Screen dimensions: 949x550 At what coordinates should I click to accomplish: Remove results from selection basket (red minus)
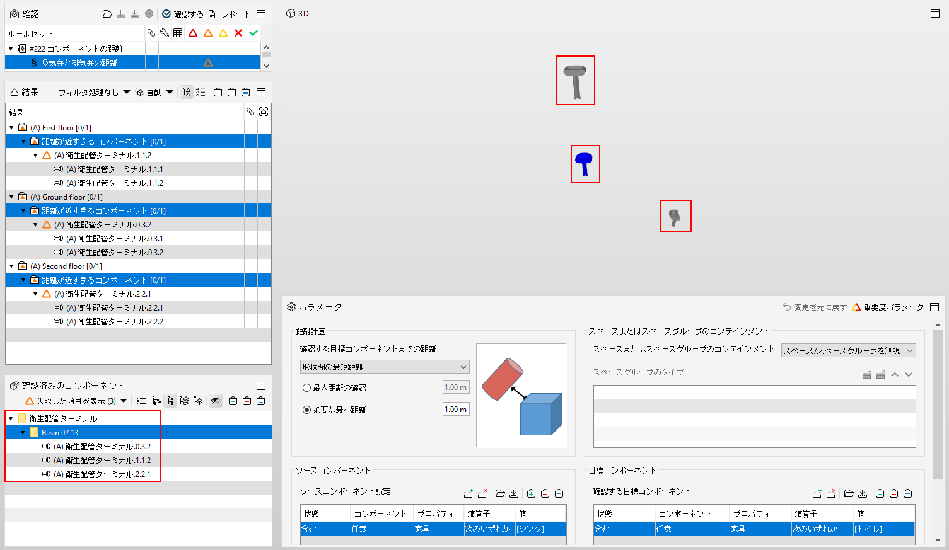(232, 92)
